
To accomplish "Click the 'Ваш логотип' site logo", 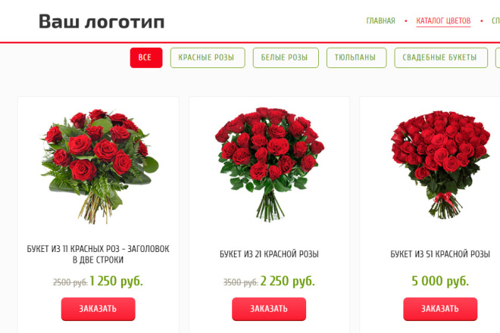I will [102, 22].
